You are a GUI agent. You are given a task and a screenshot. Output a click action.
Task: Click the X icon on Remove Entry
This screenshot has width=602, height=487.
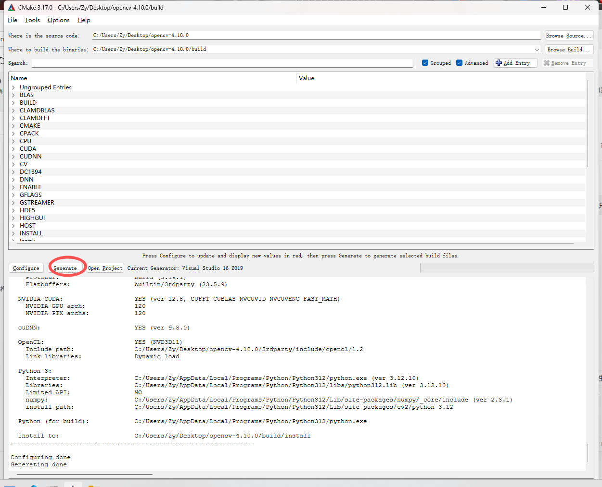[547, 63]
